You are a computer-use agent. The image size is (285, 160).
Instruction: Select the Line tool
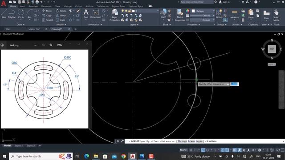[4, 14]
